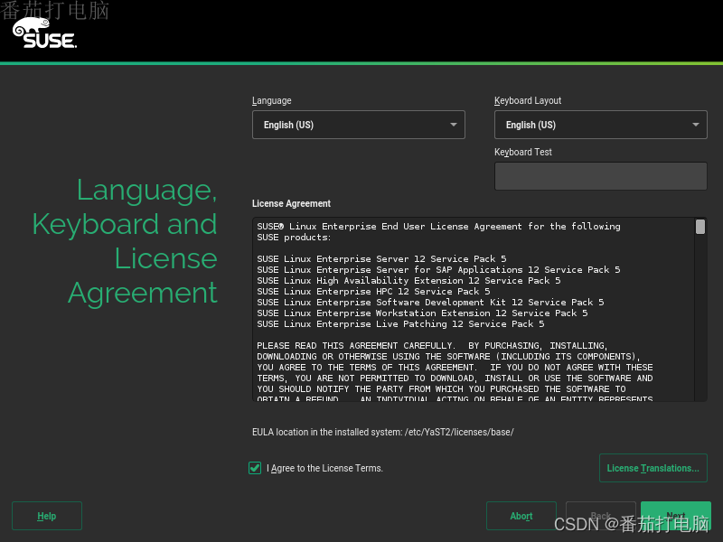Open the Help panel
Viewport: 723px width, 542px height.
[46, 516]
